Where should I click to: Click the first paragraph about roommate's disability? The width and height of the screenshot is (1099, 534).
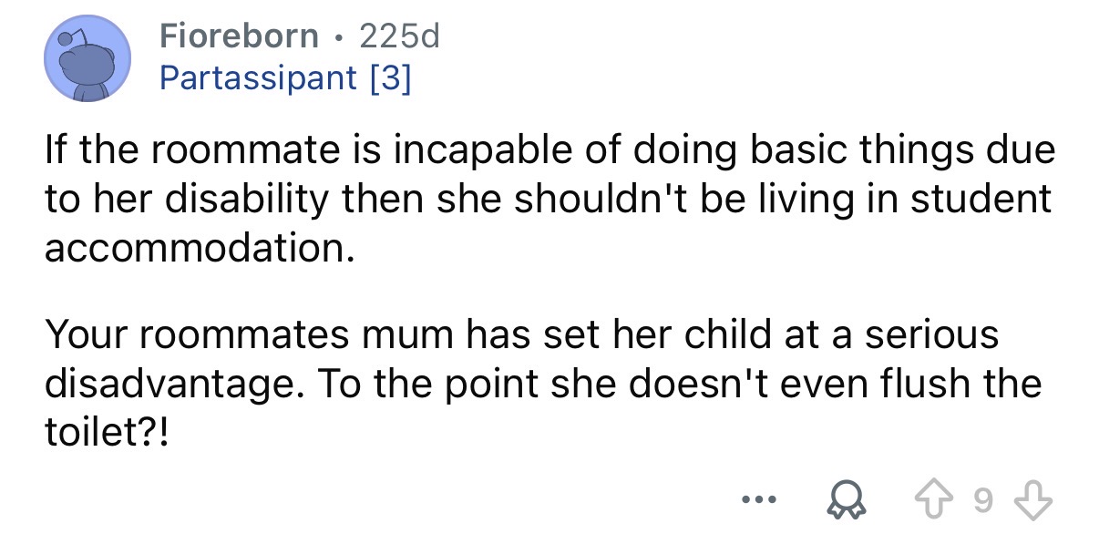pos(547,200)
